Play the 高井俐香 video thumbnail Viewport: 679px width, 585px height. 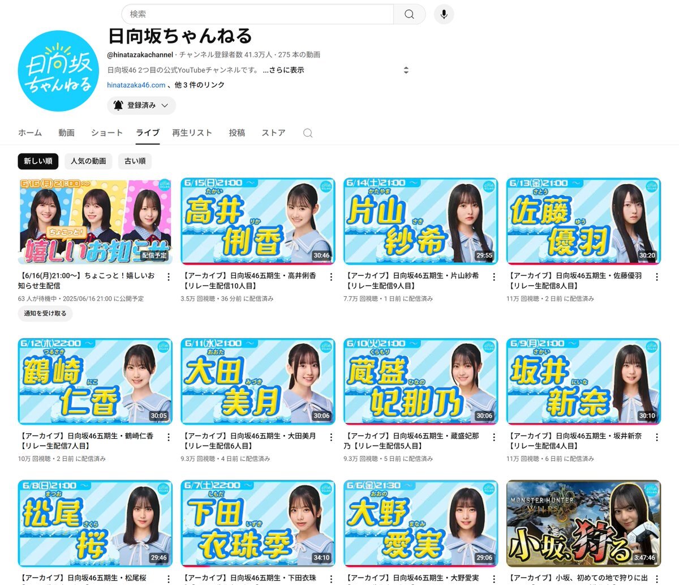click(258, 221)
